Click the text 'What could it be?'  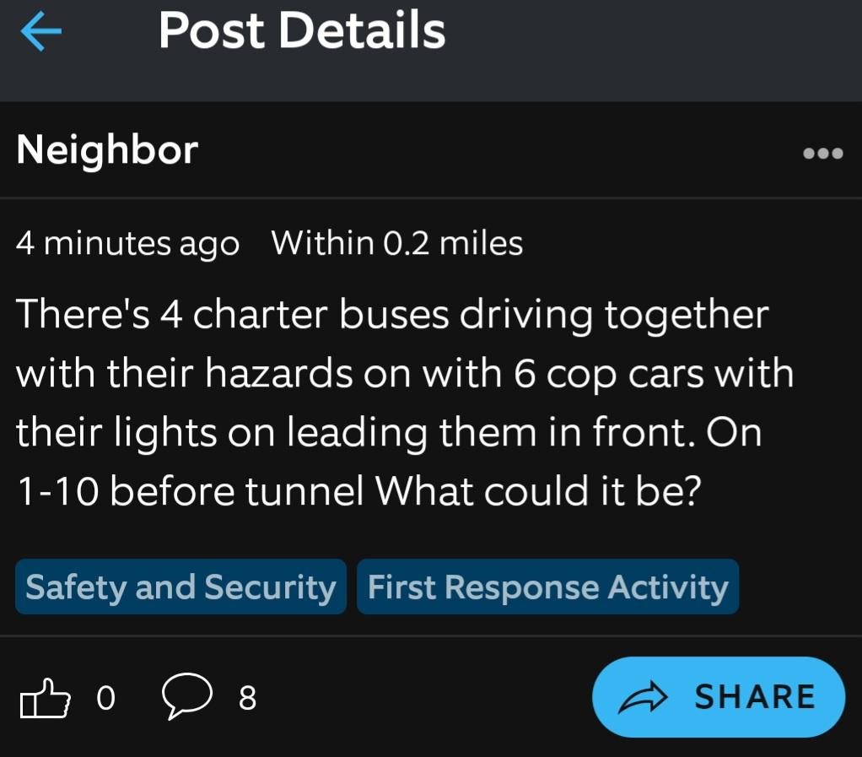(538, 490)
